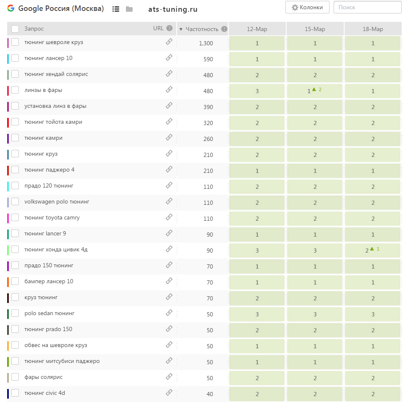Open URL link for тюнинг лансер 10

pos(169,57)
